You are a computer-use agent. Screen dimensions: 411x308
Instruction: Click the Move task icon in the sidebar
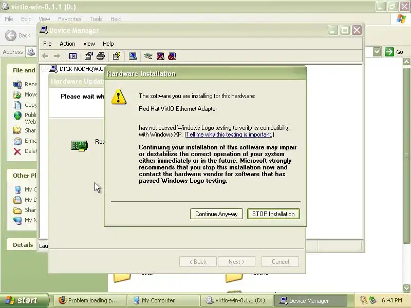(17, 94)
